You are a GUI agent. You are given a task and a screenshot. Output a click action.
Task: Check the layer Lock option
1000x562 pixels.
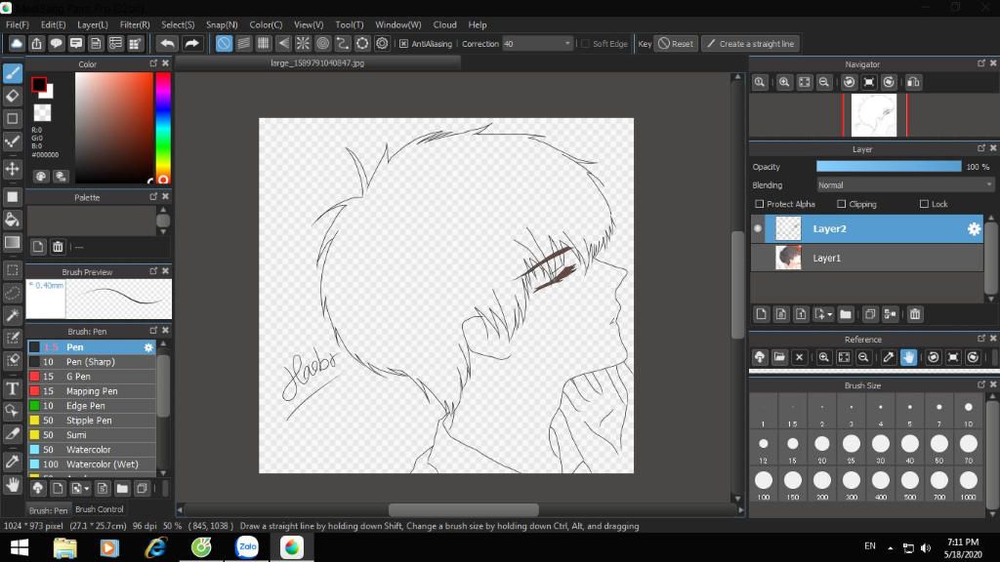924,204
